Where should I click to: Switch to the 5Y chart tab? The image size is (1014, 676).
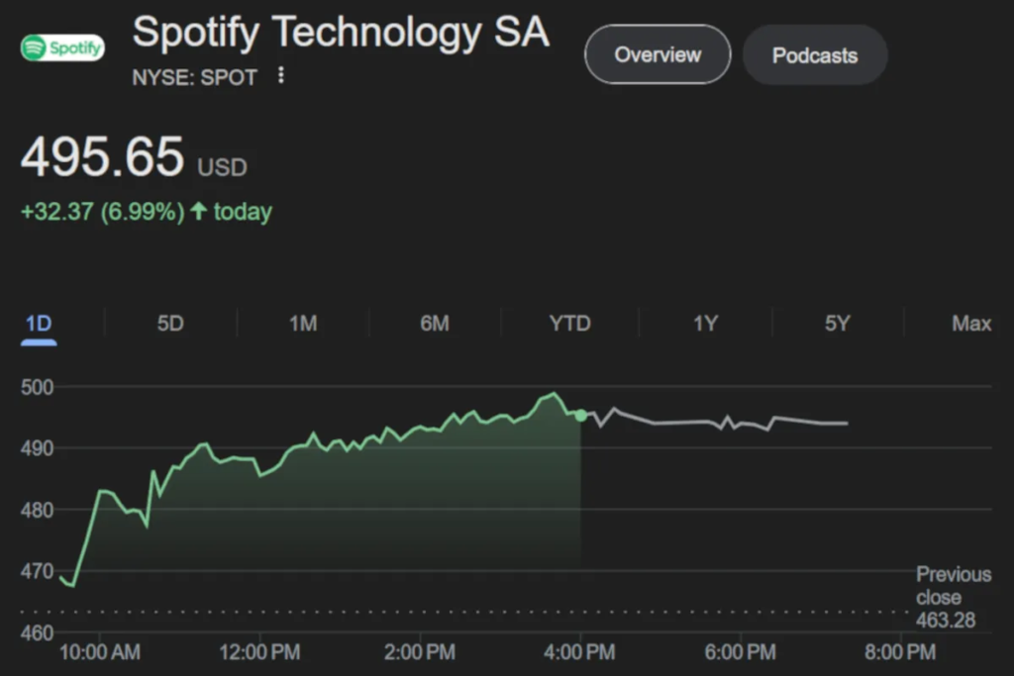point(838,324)
